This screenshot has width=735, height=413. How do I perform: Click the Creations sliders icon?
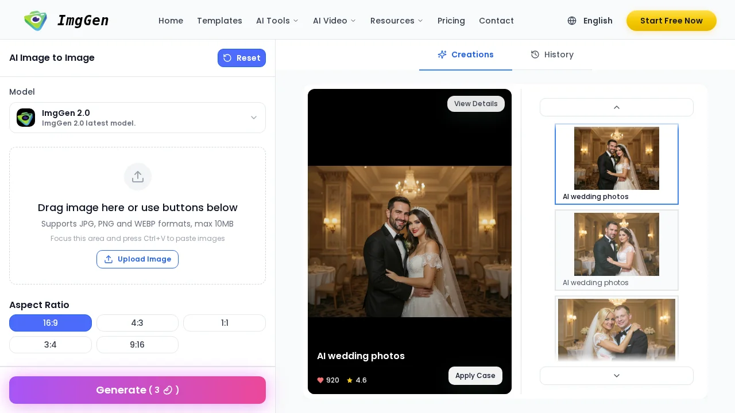442,54
